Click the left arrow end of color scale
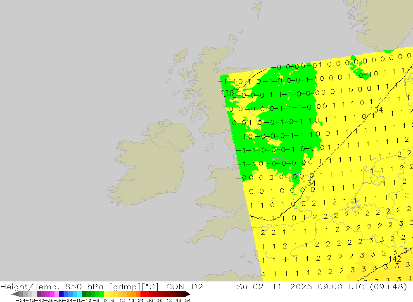This screenshot has height=302, width=413. pos(15,294)
